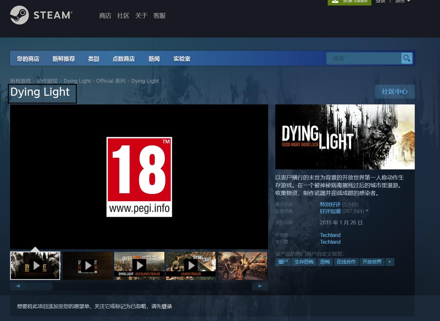Screen dimensions: 440x321
Task: Click the search magnifier icon
Action: [x=407, y=59]
